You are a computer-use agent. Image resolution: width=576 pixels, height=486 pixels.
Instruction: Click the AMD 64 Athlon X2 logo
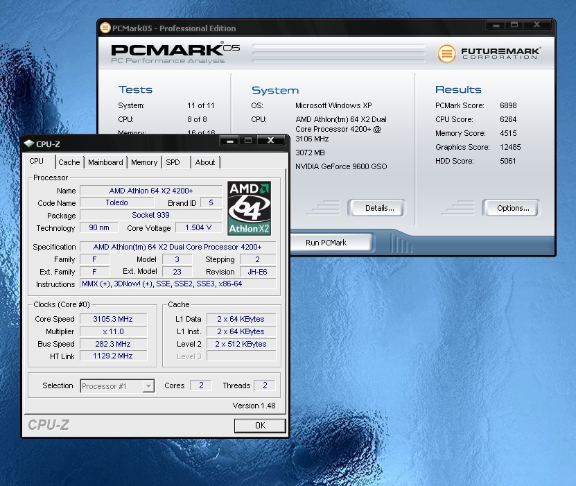click(249, 208)
